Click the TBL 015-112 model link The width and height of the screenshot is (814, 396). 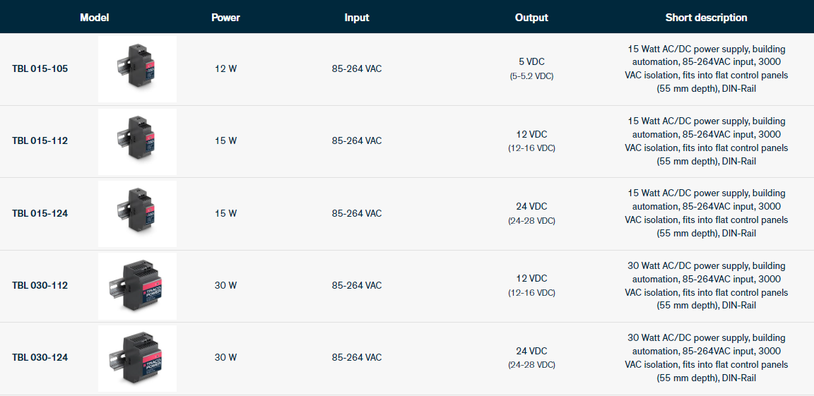pos(40,141)
